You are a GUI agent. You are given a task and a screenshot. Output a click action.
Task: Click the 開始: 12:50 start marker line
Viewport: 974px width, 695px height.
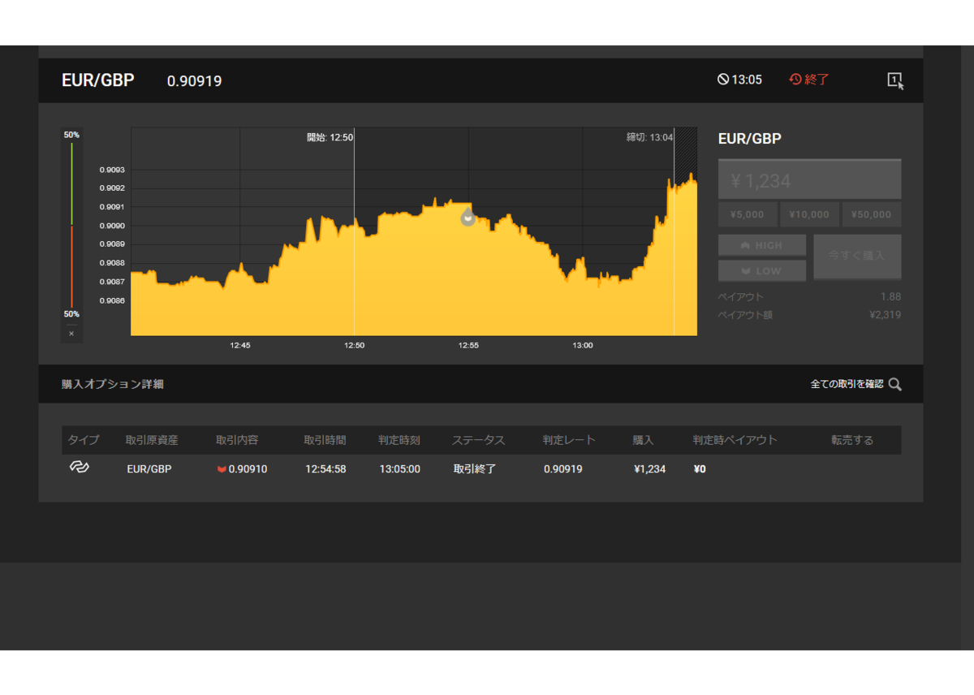tap(354, 231)
